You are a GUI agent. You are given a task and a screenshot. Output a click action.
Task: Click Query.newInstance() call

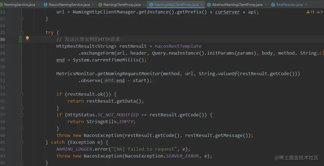pos(178,53)
